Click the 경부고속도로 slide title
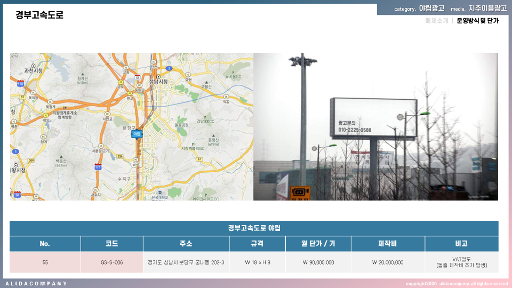Viewport: 512px width, 288px height. [39, 15]
